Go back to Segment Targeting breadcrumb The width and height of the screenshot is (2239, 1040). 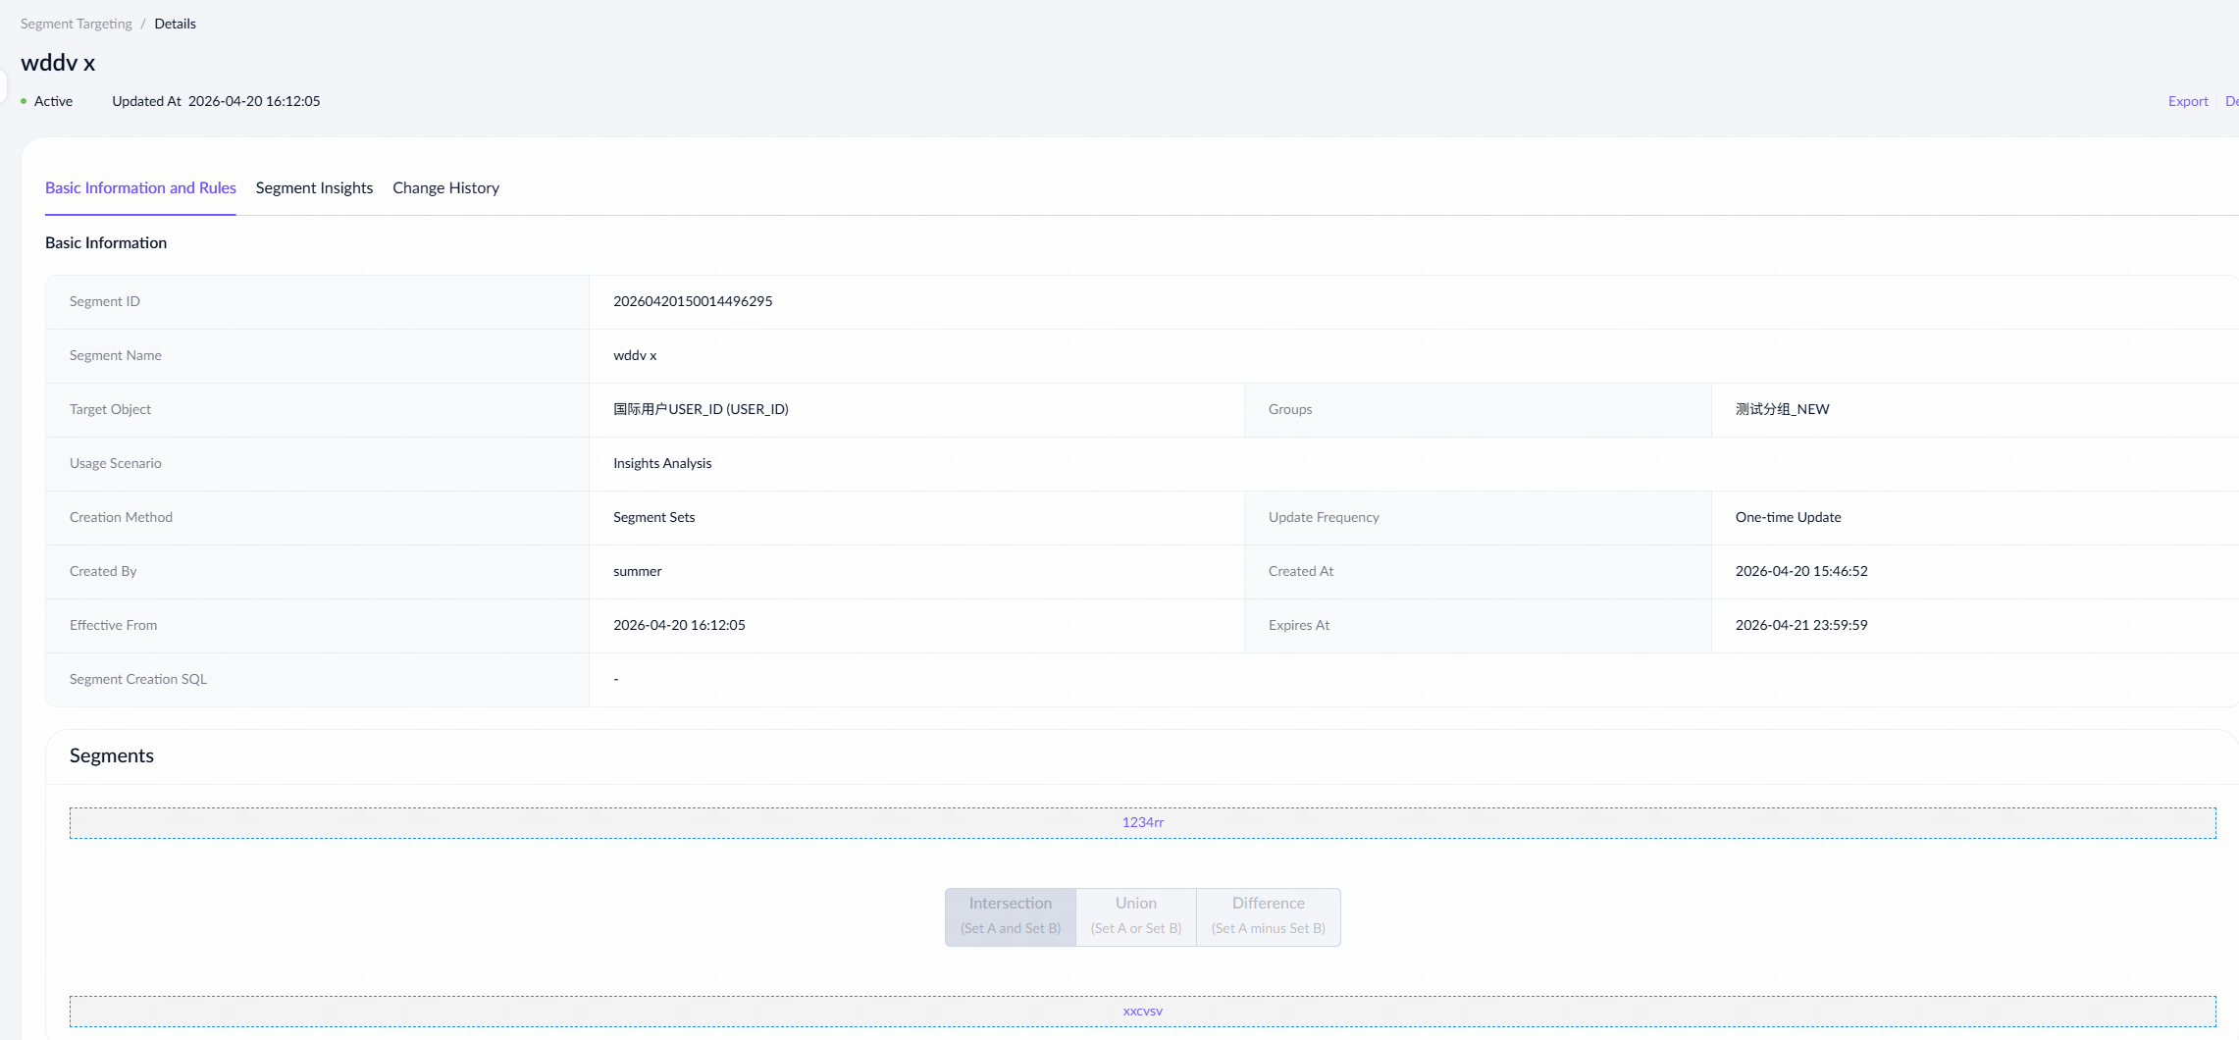click(76, 24)
